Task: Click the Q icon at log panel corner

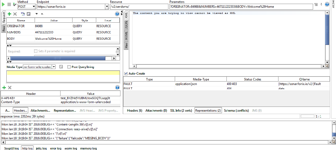Action: [334, 143]
